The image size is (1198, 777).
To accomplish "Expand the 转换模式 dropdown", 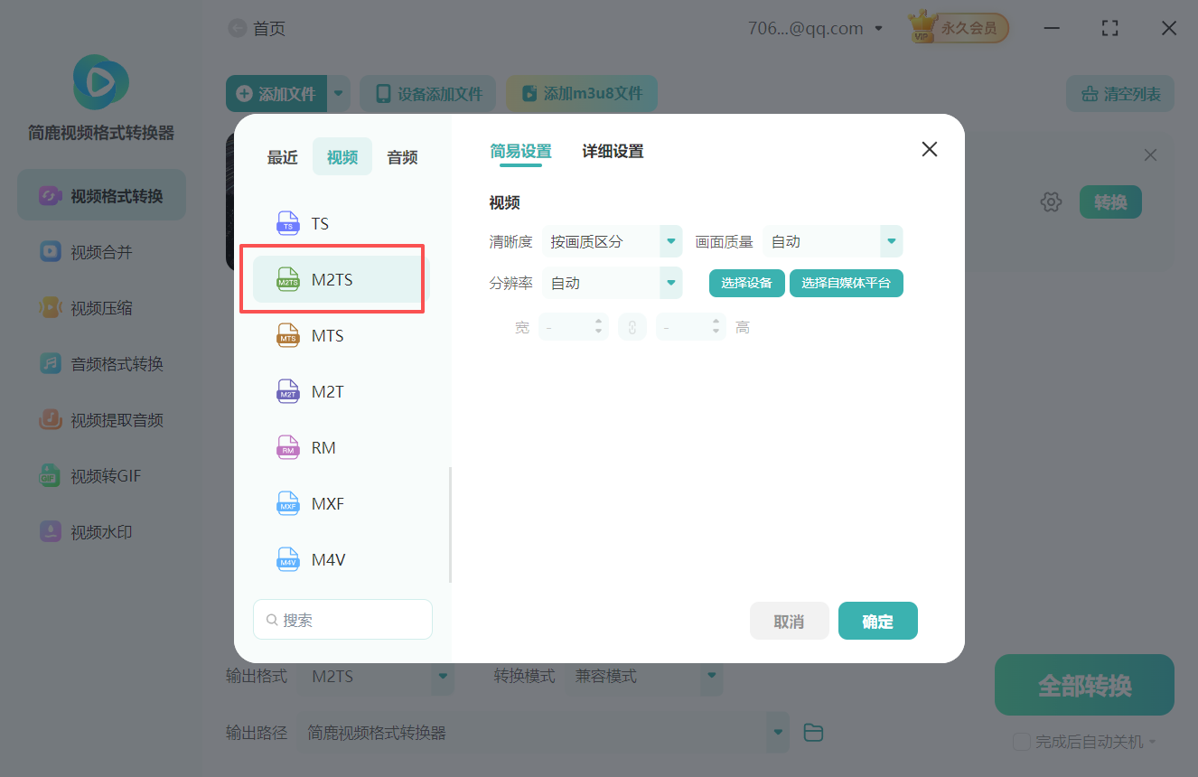I will pyautogui.click(x=711, y=676).
